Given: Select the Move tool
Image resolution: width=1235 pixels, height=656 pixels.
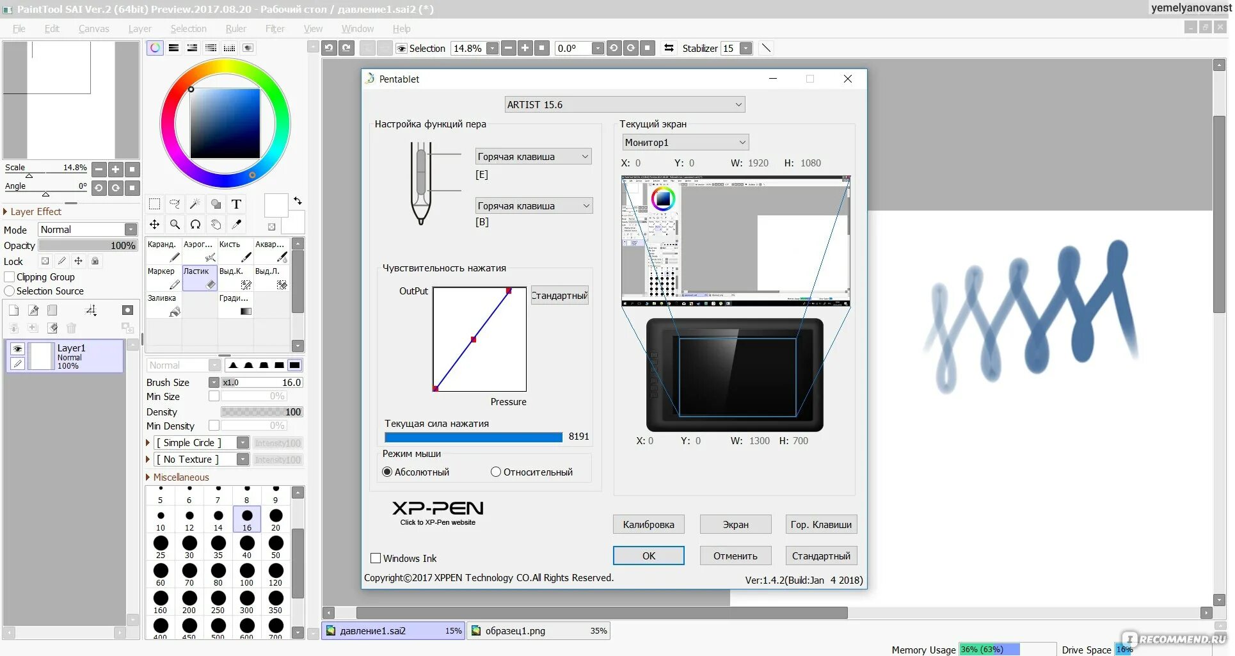Looking at the screenshot, I should tap(154, 225).
